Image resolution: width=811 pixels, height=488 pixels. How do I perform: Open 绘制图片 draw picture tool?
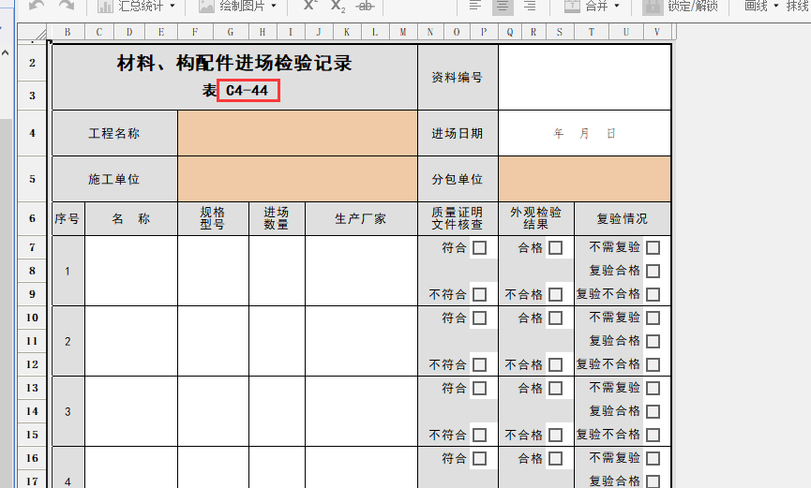pos(232,6)
